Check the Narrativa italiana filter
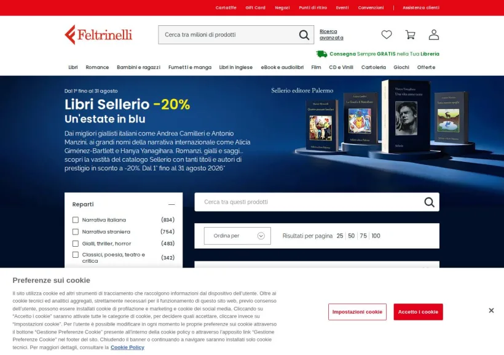 76,220
